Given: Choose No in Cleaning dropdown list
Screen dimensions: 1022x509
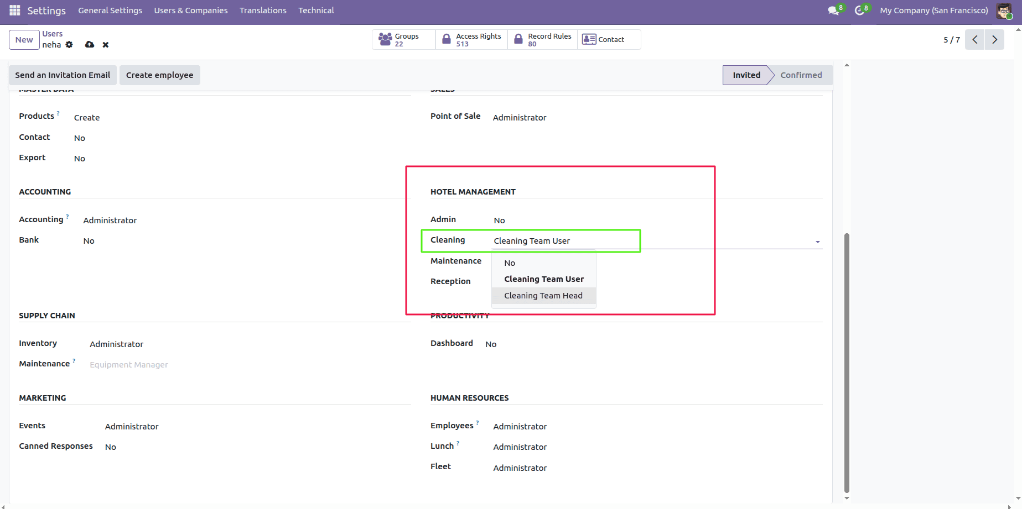Looking at the screenshot, I should point(544,263).
